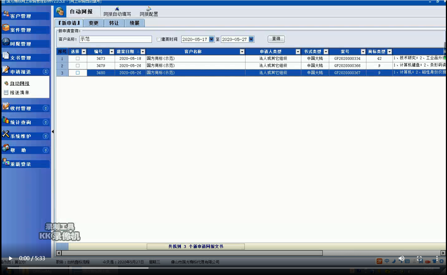Image resolution: width=447 pixels, height=275 pixels.
Task: Click trademark type 42 cell
Action: 379,58
